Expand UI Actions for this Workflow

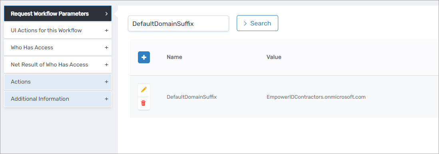coord(58,30)
